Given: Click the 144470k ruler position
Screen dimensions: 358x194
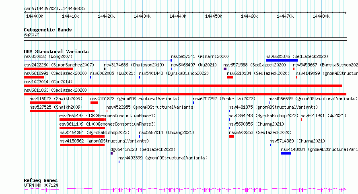Looking at the screenshot, I should (x=285, y=16).
